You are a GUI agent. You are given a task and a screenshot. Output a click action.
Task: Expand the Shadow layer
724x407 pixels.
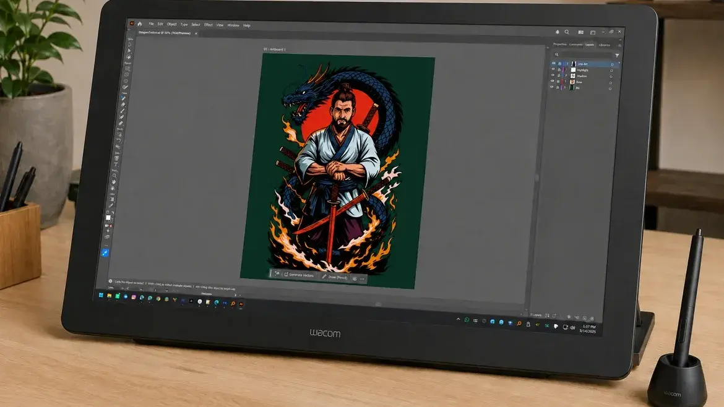pyautogui.click(x=566, y=75)
